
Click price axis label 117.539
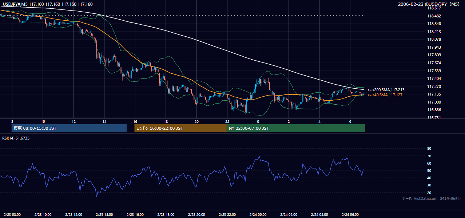pyautogui.click(x=434, y=71)
